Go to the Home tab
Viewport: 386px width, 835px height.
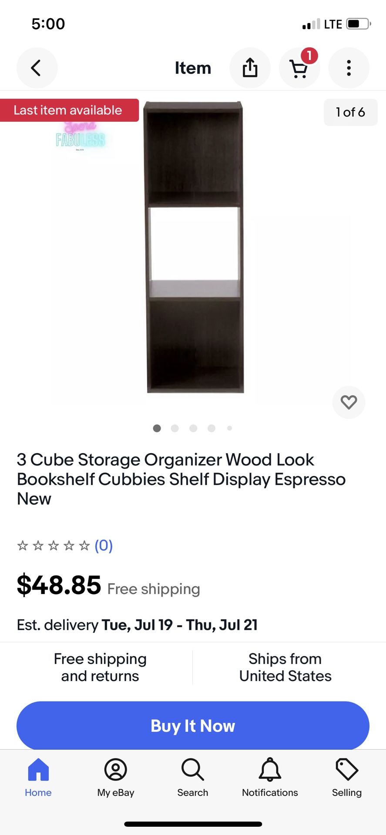click(x=38, y=777)
